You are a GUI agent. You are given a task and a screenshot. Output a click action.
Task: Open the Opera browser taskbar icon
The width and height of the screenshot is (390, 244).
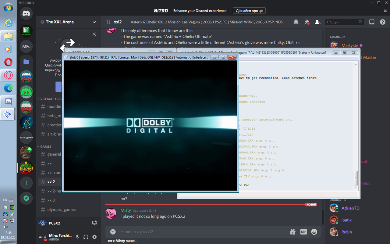pyautogui.click(x=8, y=62)
